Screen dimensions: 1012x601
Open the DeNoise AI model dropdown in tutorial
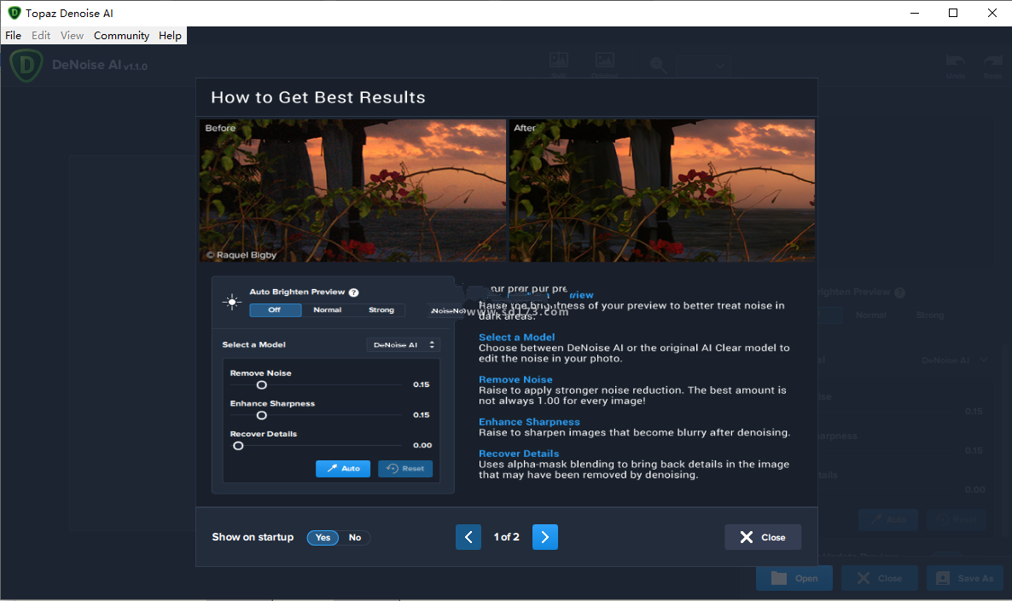pos(404,345)
